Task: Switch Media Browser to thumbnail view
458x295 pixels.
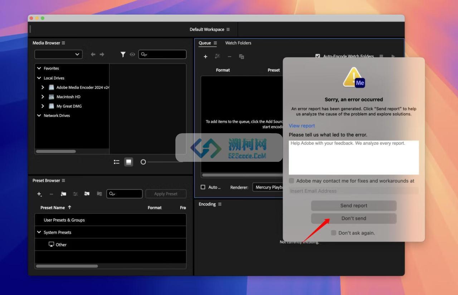Action: (x=128, y=162)
